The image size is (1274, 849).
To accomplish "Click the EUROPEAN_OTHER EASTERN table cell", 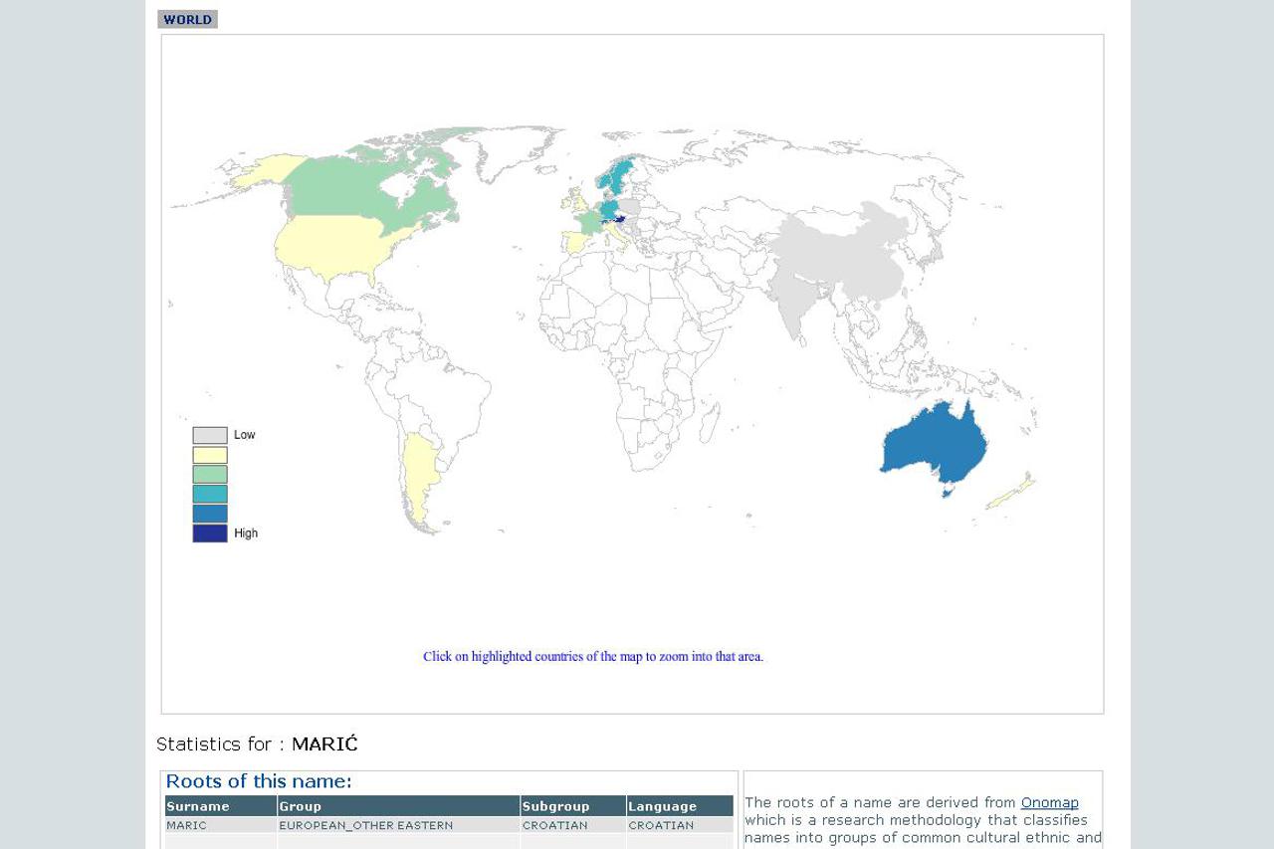I will [366, 825].
